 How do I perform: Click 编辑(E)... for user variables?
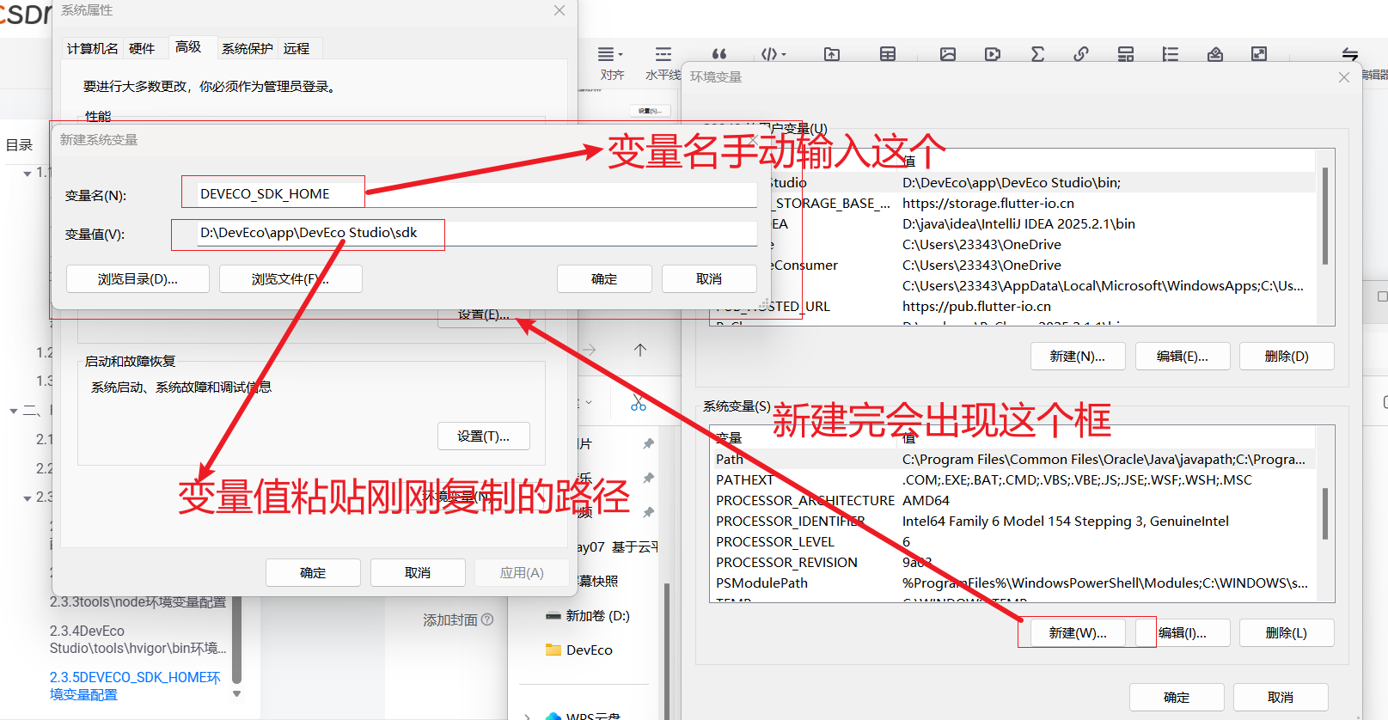[x=1183, y=357]
